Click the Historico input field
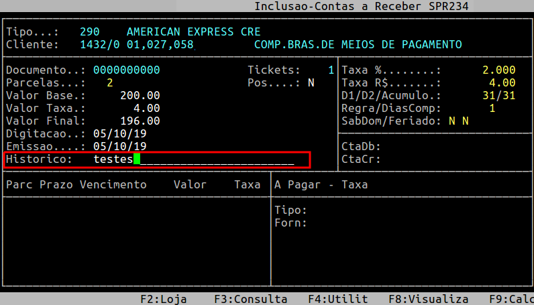534x305 pixels. (x=194, y=160)
